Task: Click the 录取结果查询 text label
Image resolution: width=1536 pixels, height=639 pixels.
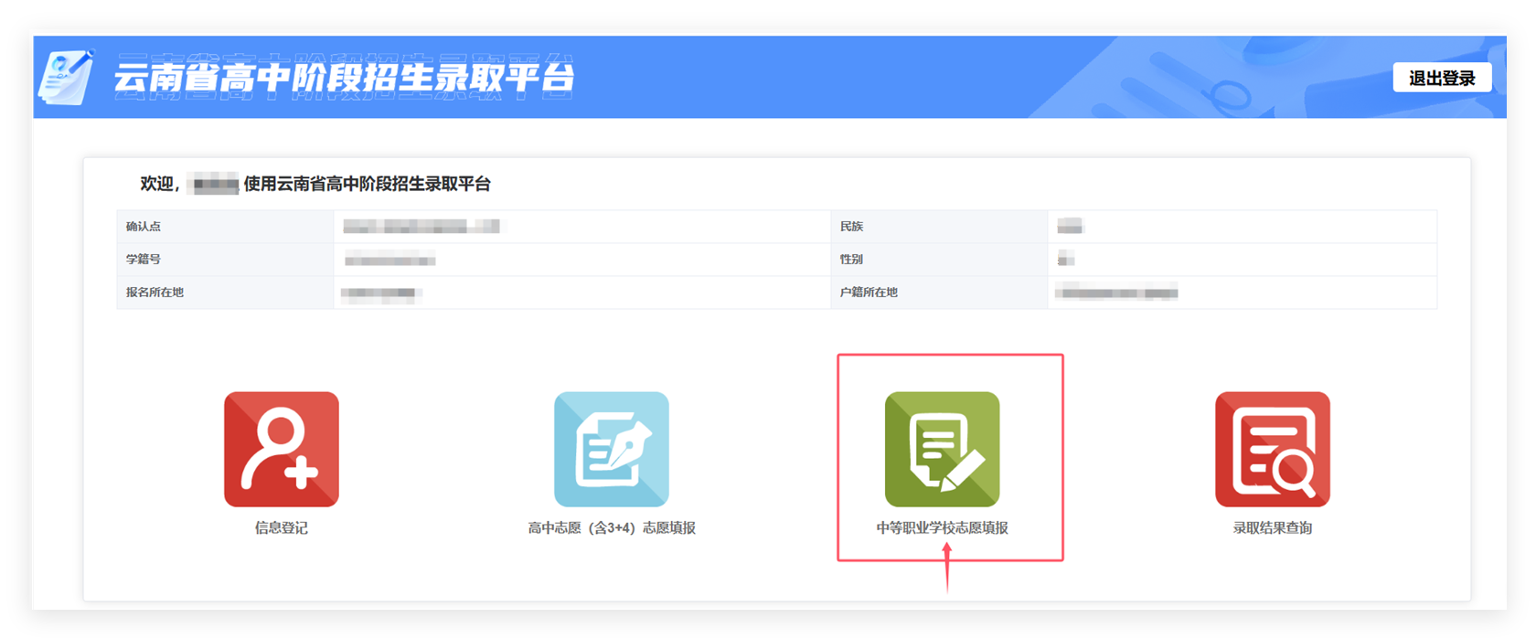Action: tap(1272, 528)
